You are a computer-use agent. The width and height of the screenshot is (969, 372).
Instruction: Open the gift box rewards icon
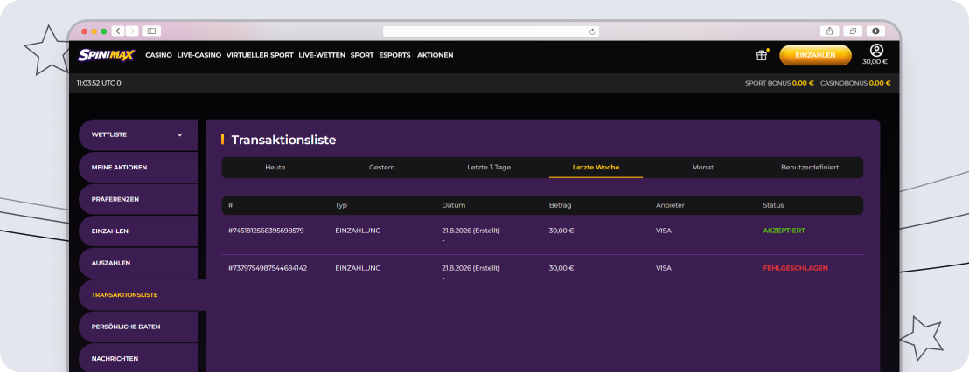[x=762, y=55]
